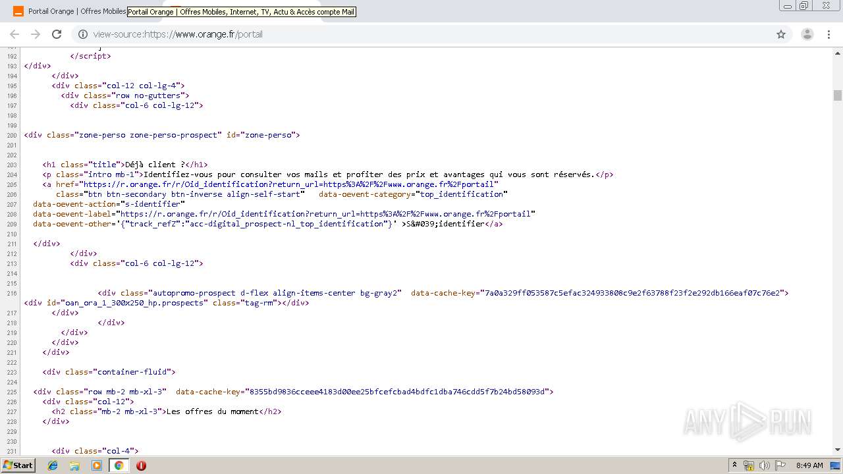843x474 pixels.
Task: Click the red security icon in the taskbar
Action: 141,465
